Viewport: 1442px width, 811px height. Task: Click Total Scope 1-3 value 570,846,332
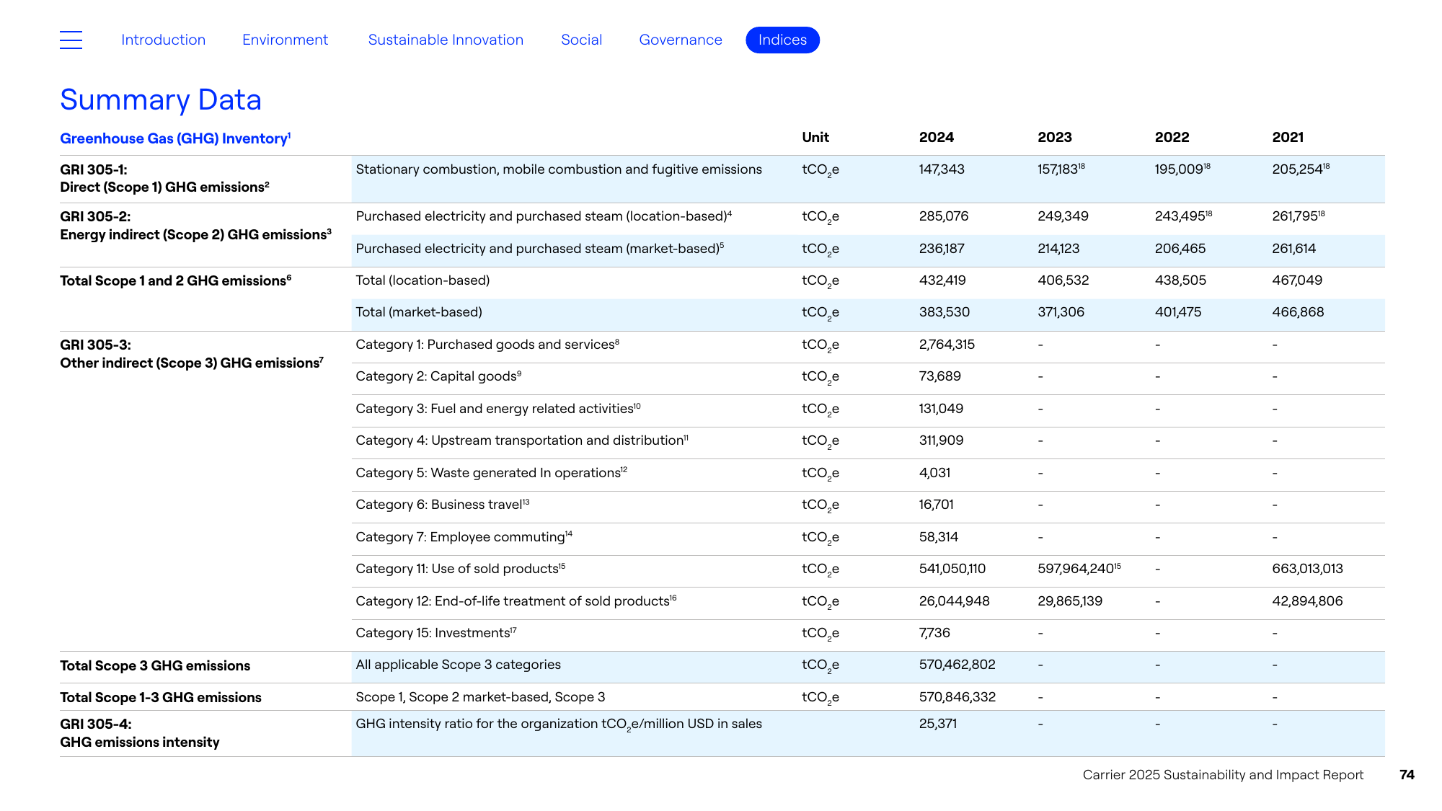(x=957, y=697)
